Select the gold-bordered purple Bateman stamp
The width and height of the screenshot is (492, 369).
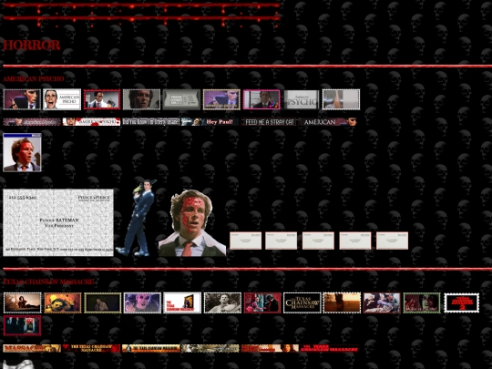(x=221, y=99)
